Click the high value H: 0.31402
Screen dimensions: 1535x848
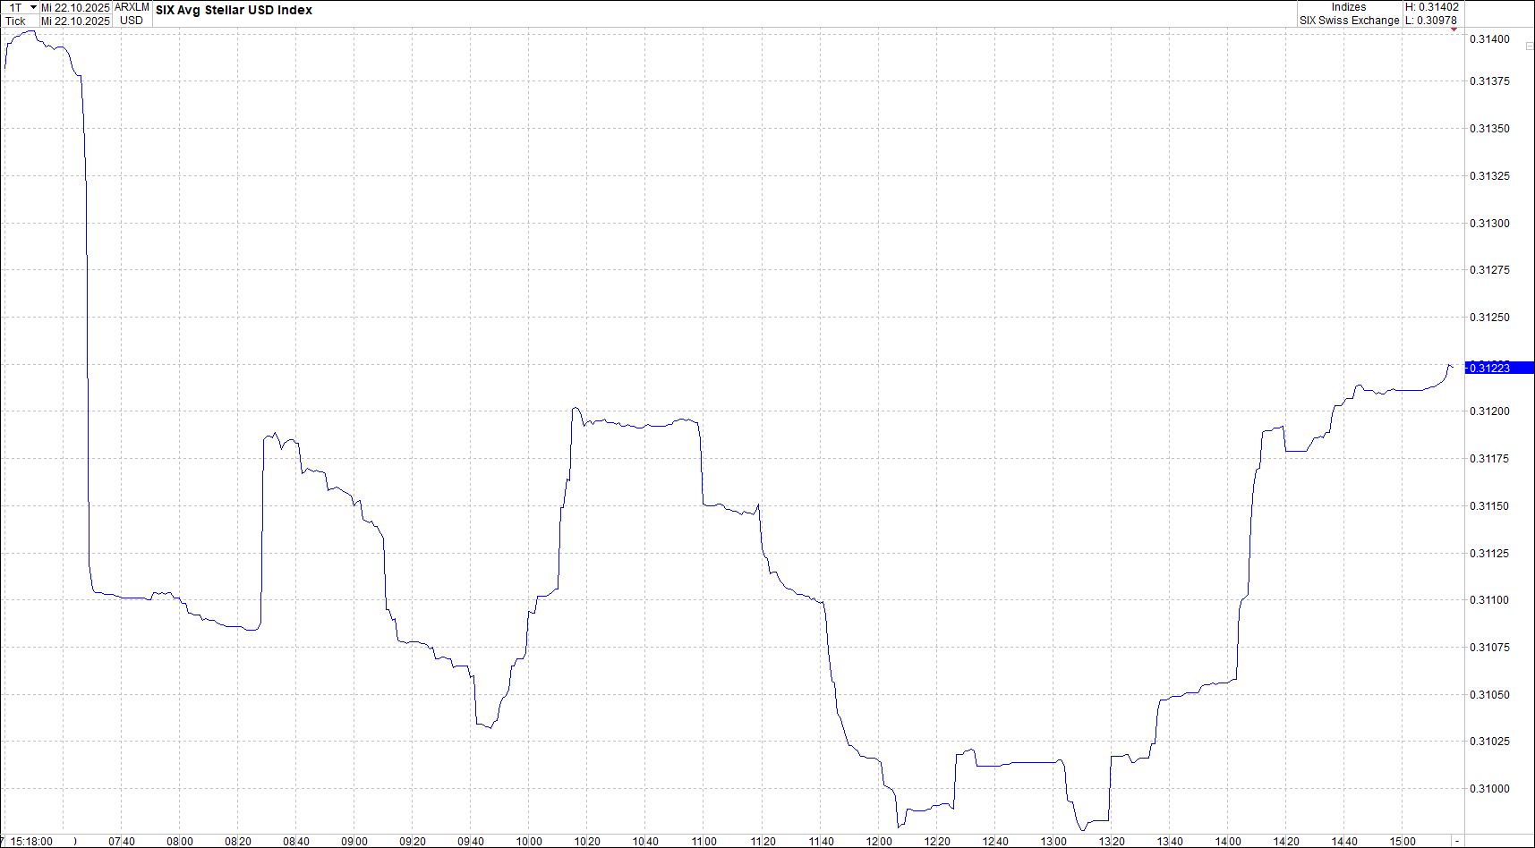[x=1432, y=6]
